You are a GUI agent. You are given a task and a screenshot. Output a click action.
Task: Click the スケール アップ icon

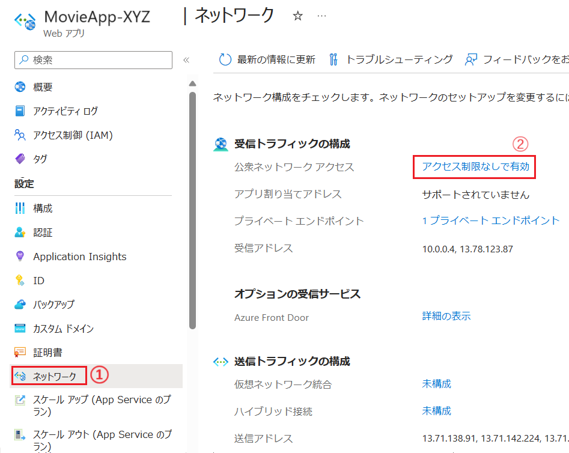[20, 400]
